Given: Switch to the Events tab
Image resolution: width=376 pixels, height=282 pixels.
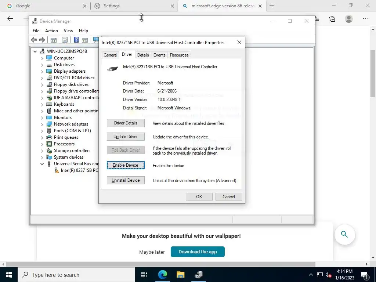Looking at the screenshot, I should (159, 55).
